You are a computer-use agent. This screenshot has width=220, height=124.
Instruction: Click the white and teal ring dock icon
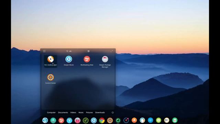[x=142, y=120]
